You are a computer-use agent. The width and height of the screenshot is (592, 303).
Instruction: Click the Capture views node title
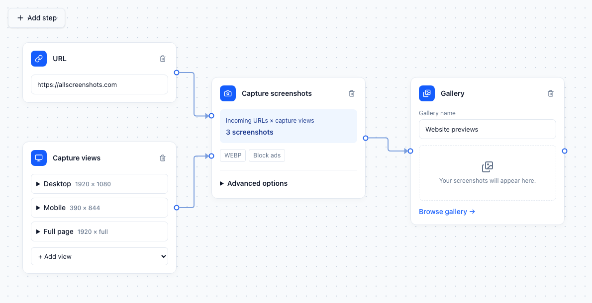[77, 158]
